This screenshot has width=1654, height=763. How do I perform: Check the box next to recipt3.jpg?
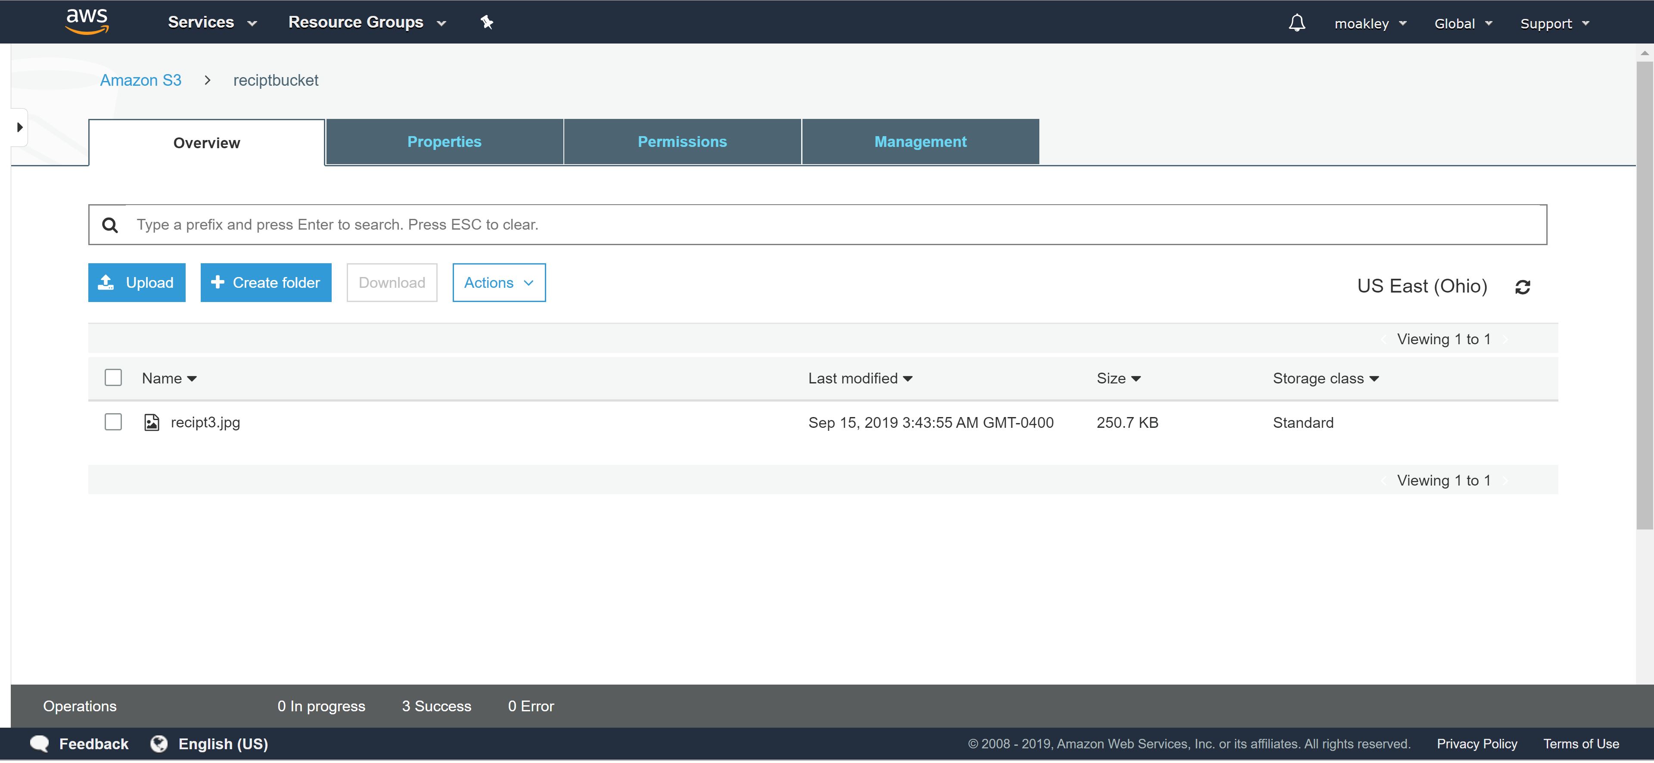point(113,422)
